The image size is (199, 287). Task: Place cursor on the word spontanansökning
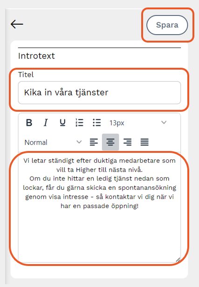[x=147, y=188]
